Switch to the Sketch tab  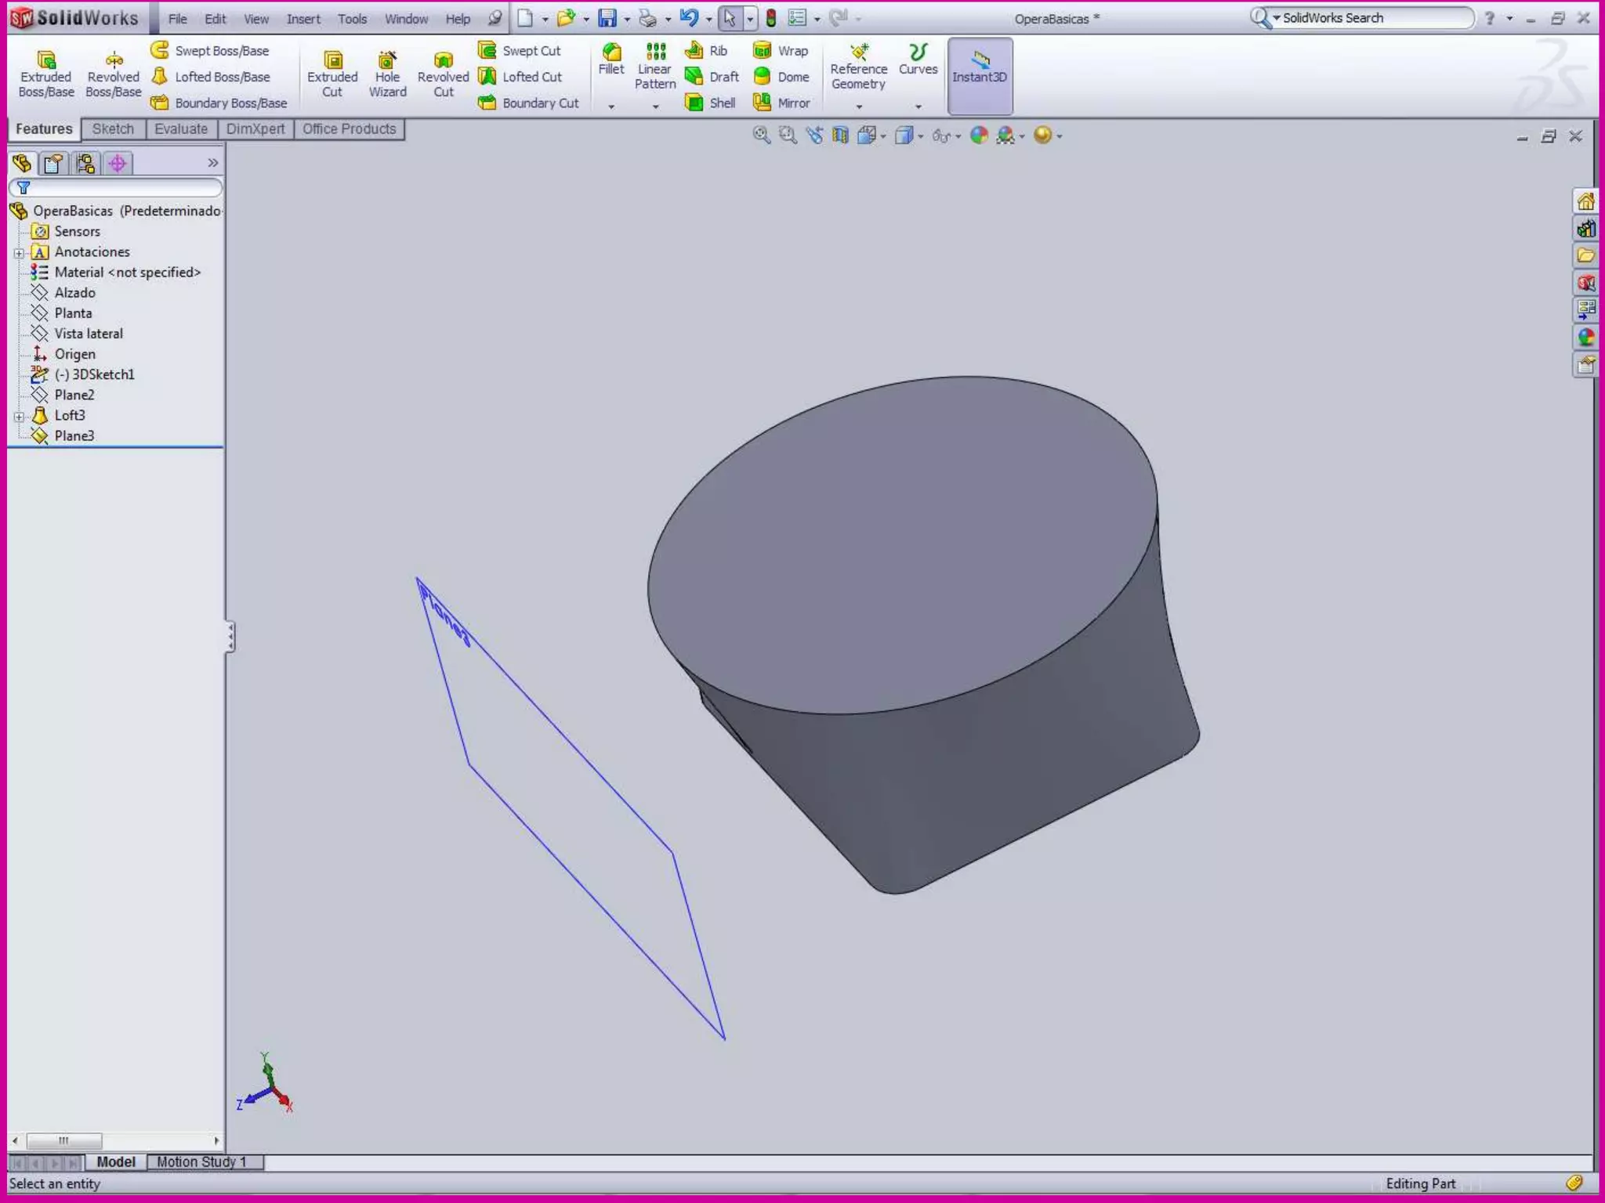(x=113, y=129)
